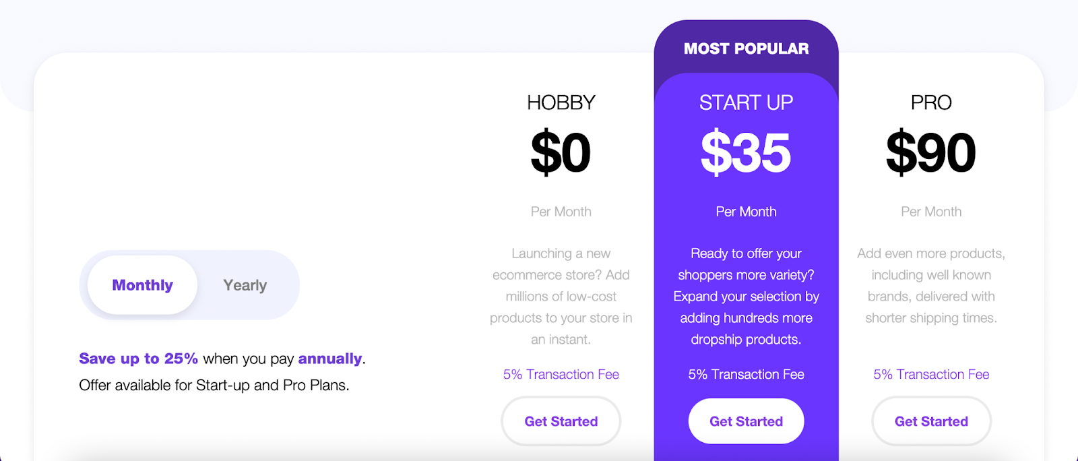Click the 'Save up to 25%' text
1078x461 pixels.
point(138,359)
